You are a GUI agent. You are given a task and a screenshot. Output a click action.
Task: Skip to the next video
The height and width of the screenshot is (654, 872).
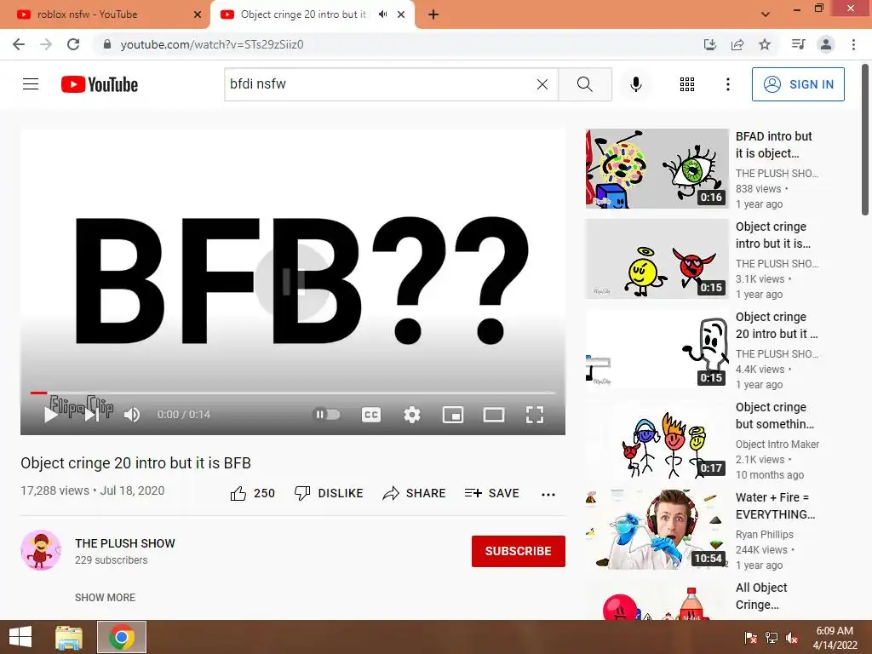92,415
